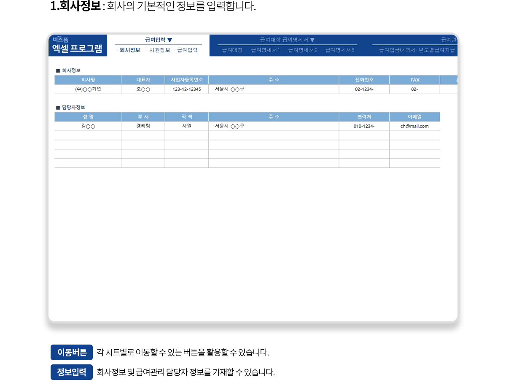The width and height of the screenshot is (506, 388).
Task: Click the 이메일 column header
Action: tap(414, 117)
